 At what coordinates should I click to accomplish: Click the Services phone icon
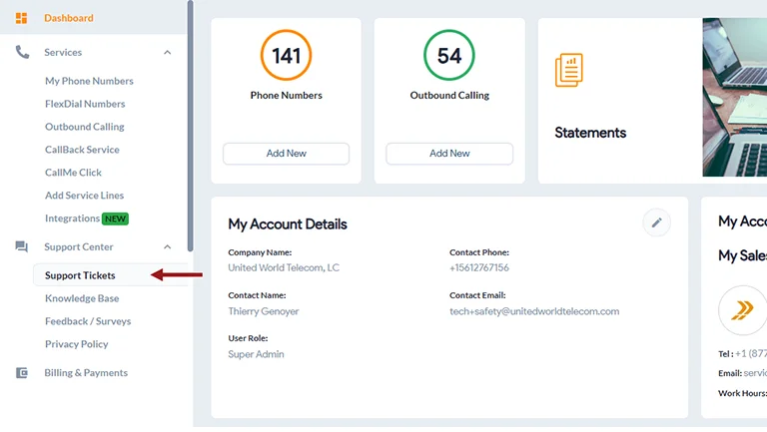22,52
